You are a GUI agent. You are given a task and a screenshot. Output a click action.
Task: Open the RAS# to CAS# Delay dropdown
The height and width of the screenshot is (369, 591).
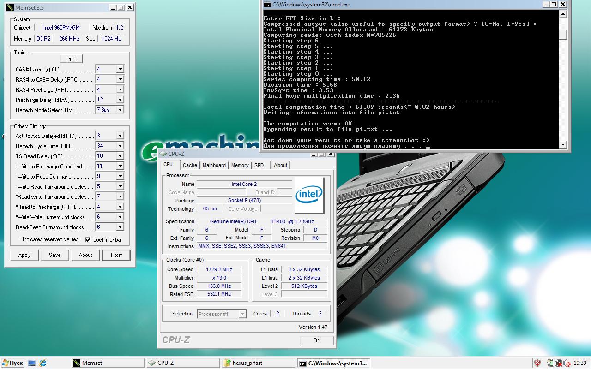[x=120, y=79]
